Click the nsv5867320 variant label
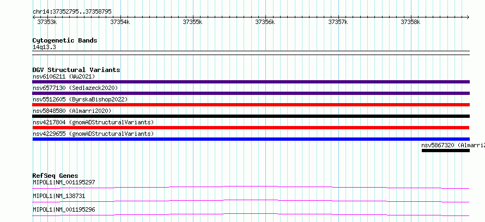Image resolution: width=485 pixels, height=222 pixels. pos(453,145)
